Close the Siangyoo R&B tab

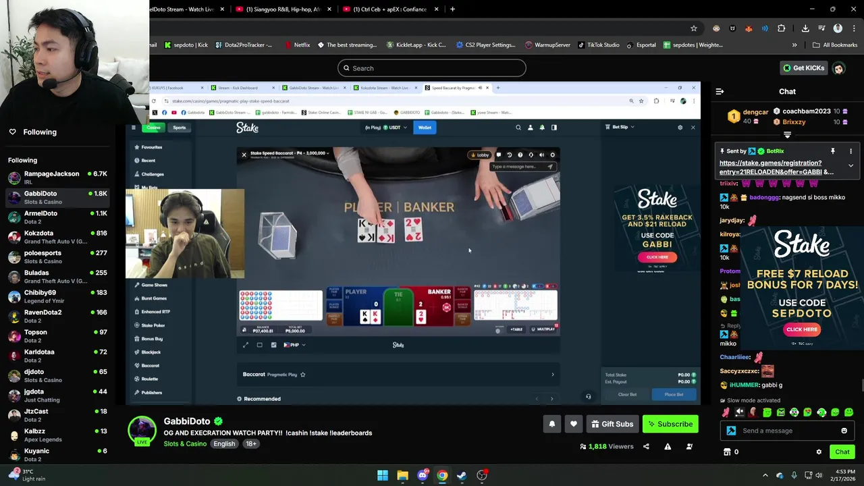point(329,9)
